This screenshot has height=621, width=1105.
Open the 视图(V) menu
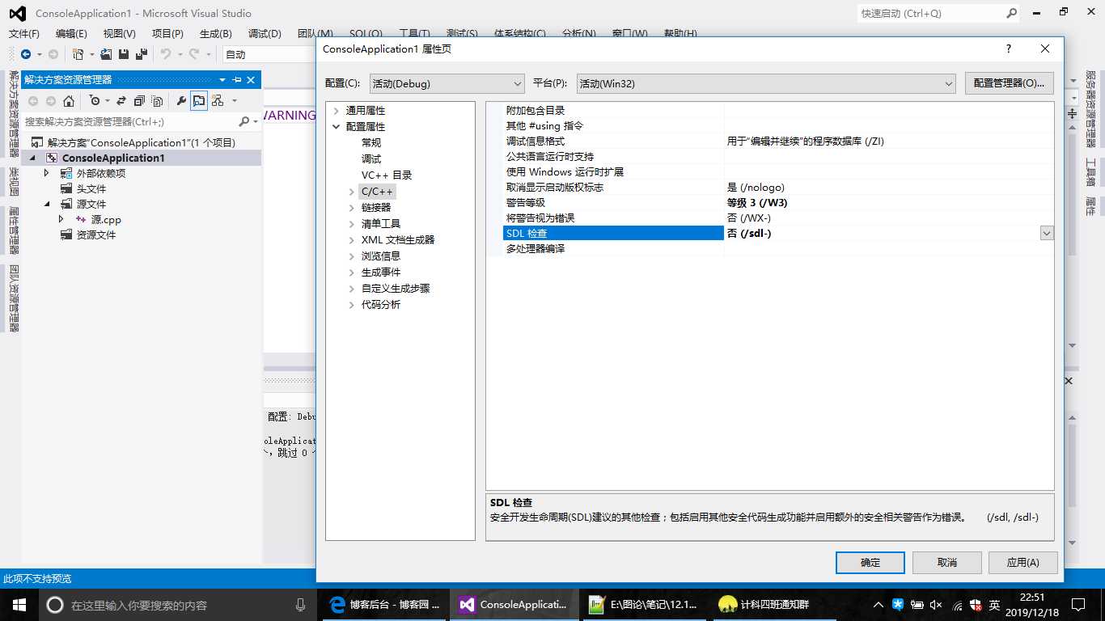(x=120, y=33)
